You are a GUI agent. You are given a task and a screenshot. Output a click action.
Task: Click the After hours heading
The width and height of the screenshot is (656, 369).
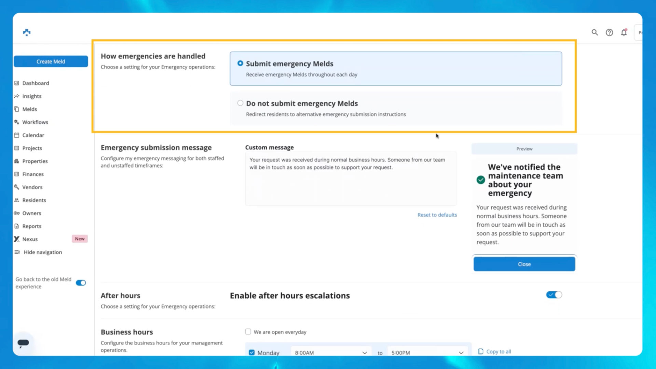[120, 295]
